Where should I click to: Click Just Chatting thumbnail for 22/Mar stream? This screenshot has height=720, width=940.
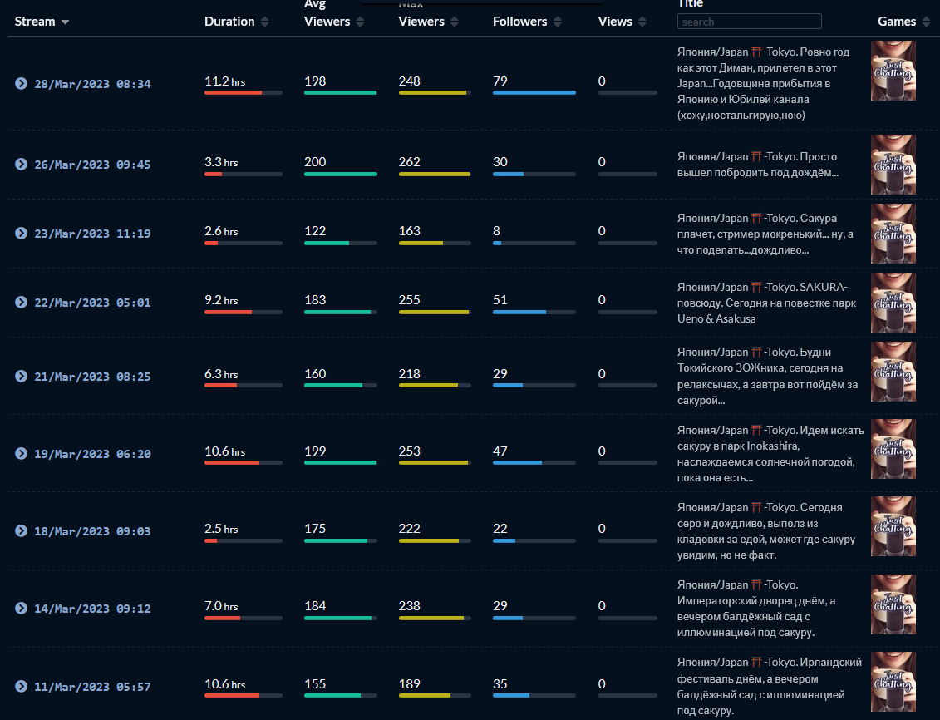893,302
